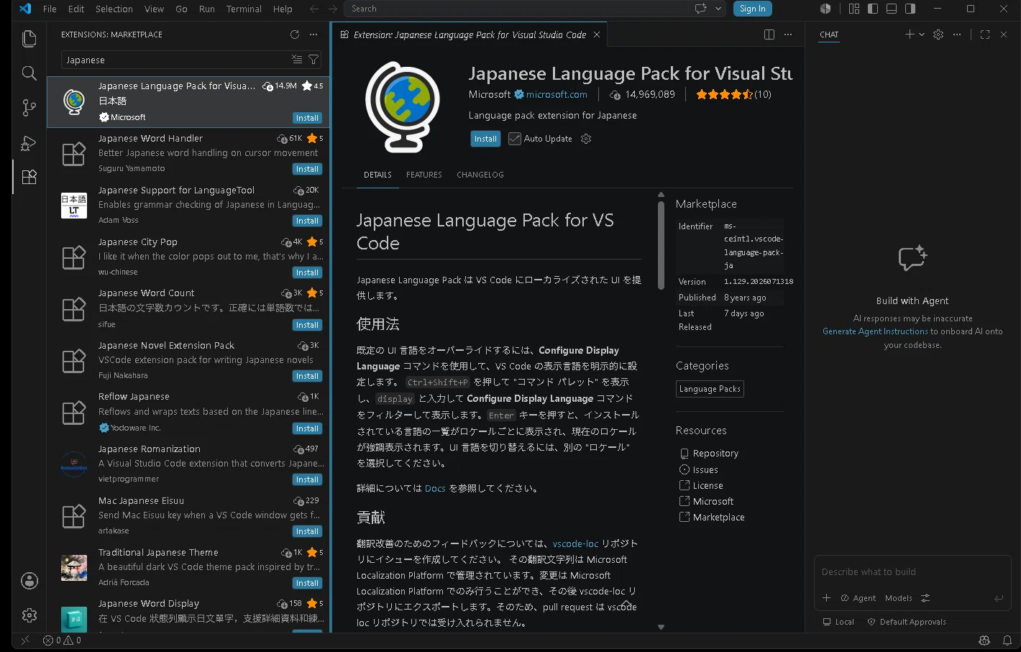The image size is (1021, 652).
Task: Clear the extensions search results
Action: [297, 60]
